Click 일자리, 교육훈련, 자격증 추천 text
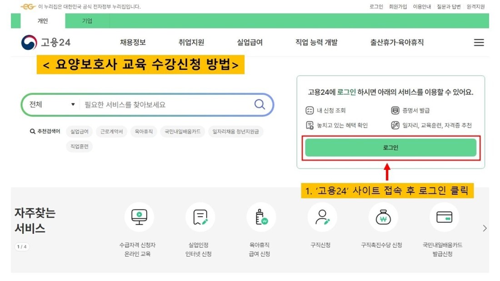 437,125
